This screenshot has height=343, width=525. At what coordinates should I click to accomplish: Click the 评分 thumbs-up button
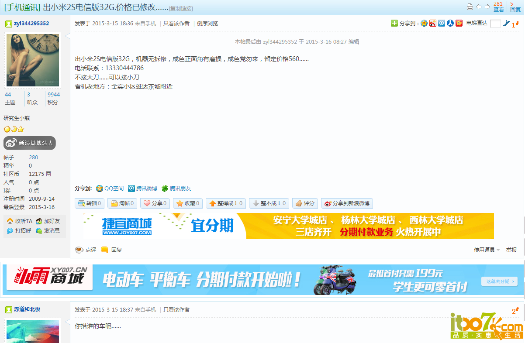305,203
